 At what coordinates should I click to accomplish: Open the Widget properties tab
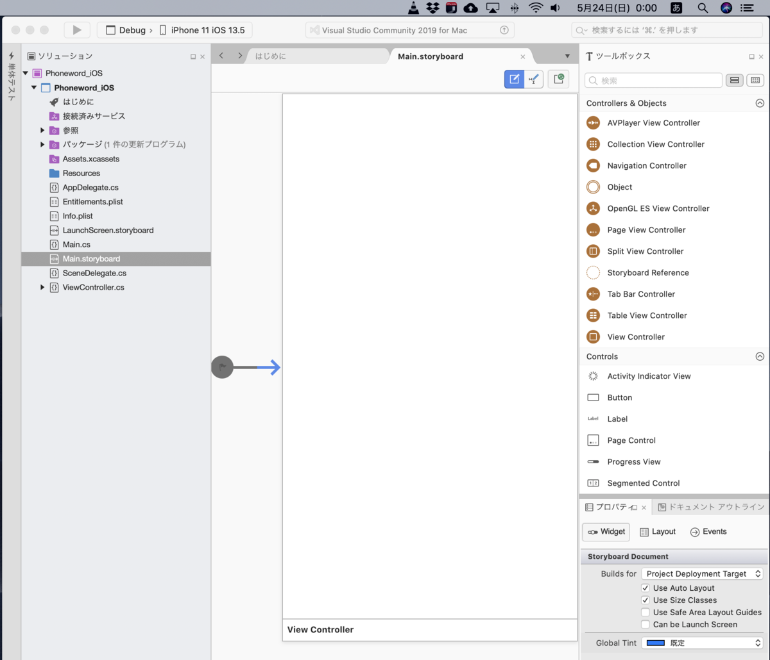click(x=606, y=532)
